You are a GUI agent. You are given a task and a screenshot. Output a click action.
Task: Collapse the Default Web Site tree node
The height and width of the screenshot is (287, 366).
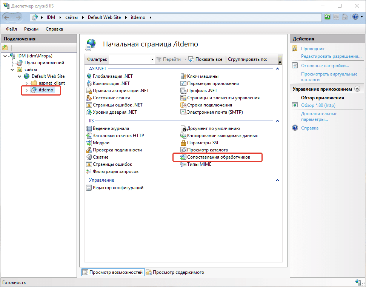(x=19, y=76)
